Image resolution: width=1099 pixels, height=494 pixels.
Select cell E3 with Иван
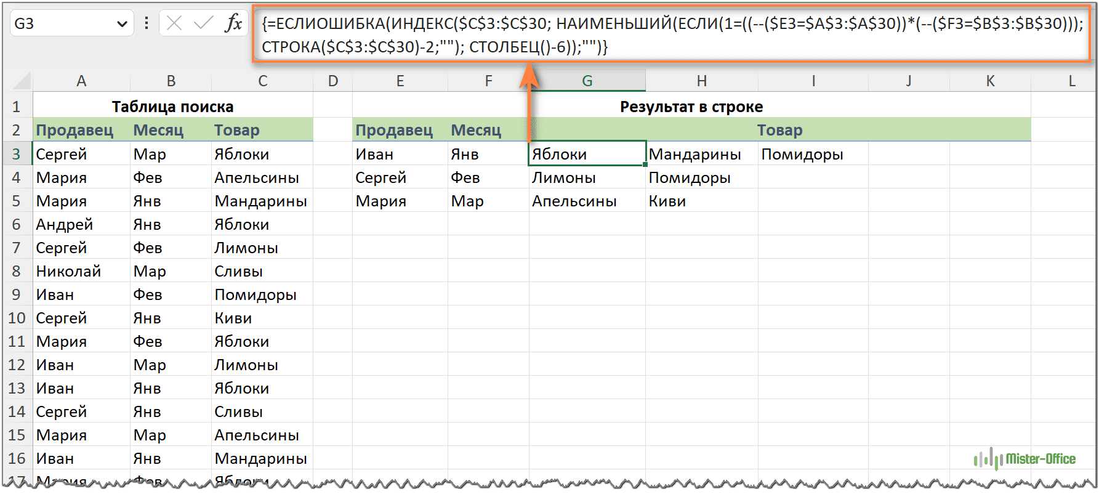pyautogui.click(x=400, y=154)
